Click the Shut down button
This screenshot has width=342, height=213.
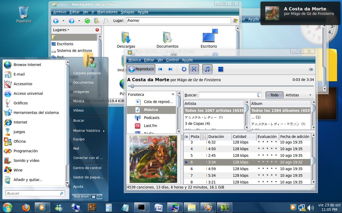point(81,196)
